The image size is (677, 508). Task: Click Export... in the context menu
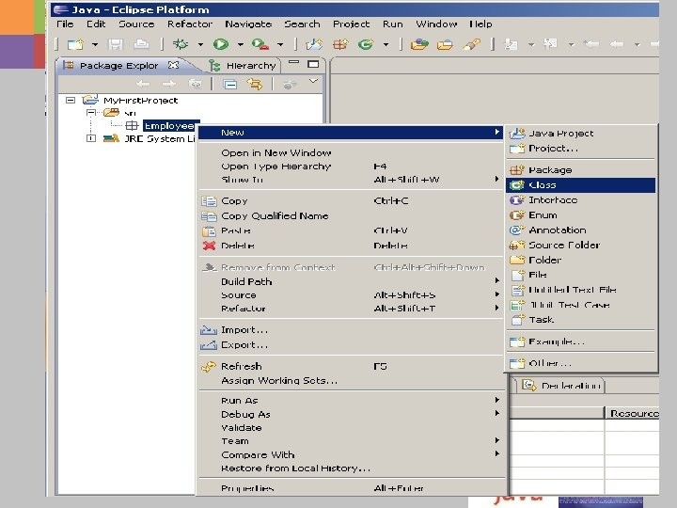pos(351,344)
